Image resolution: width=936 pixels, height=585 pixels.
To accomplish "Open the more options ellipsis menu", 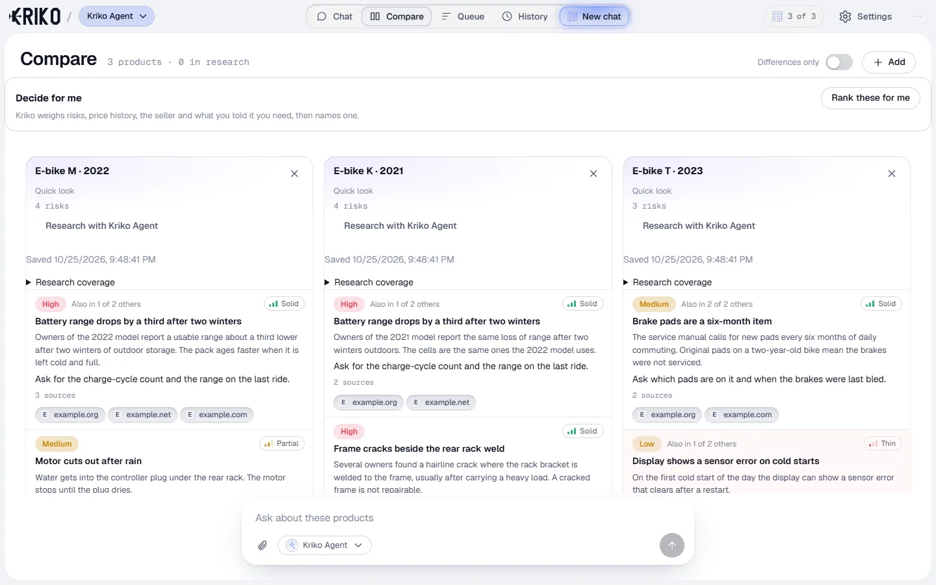I will point(917,16).
